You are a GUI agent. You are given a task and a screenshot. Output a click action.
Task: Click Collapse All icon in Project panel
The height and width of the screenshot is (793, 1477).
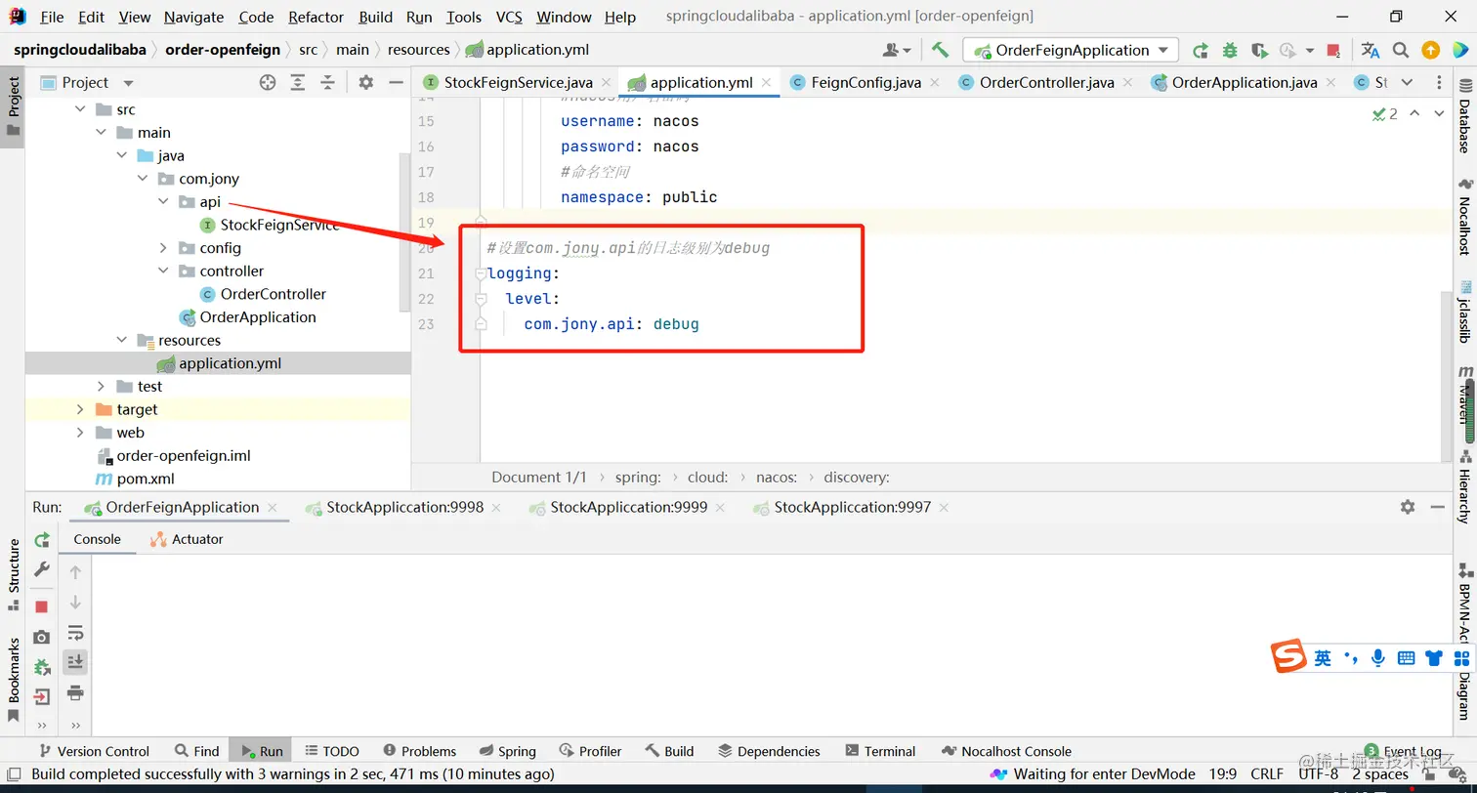point(328,83)
